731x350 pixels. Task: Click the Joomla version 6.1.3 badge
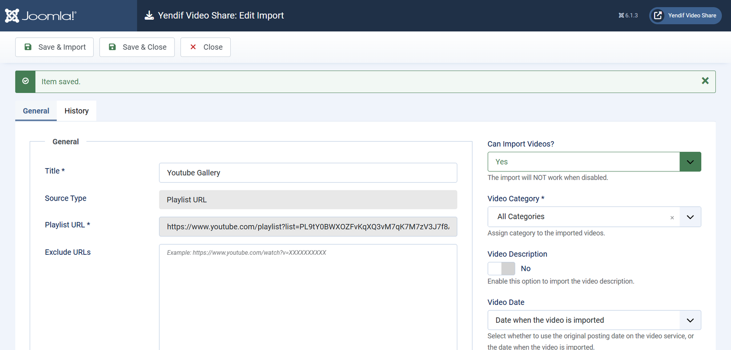point(628,15)
